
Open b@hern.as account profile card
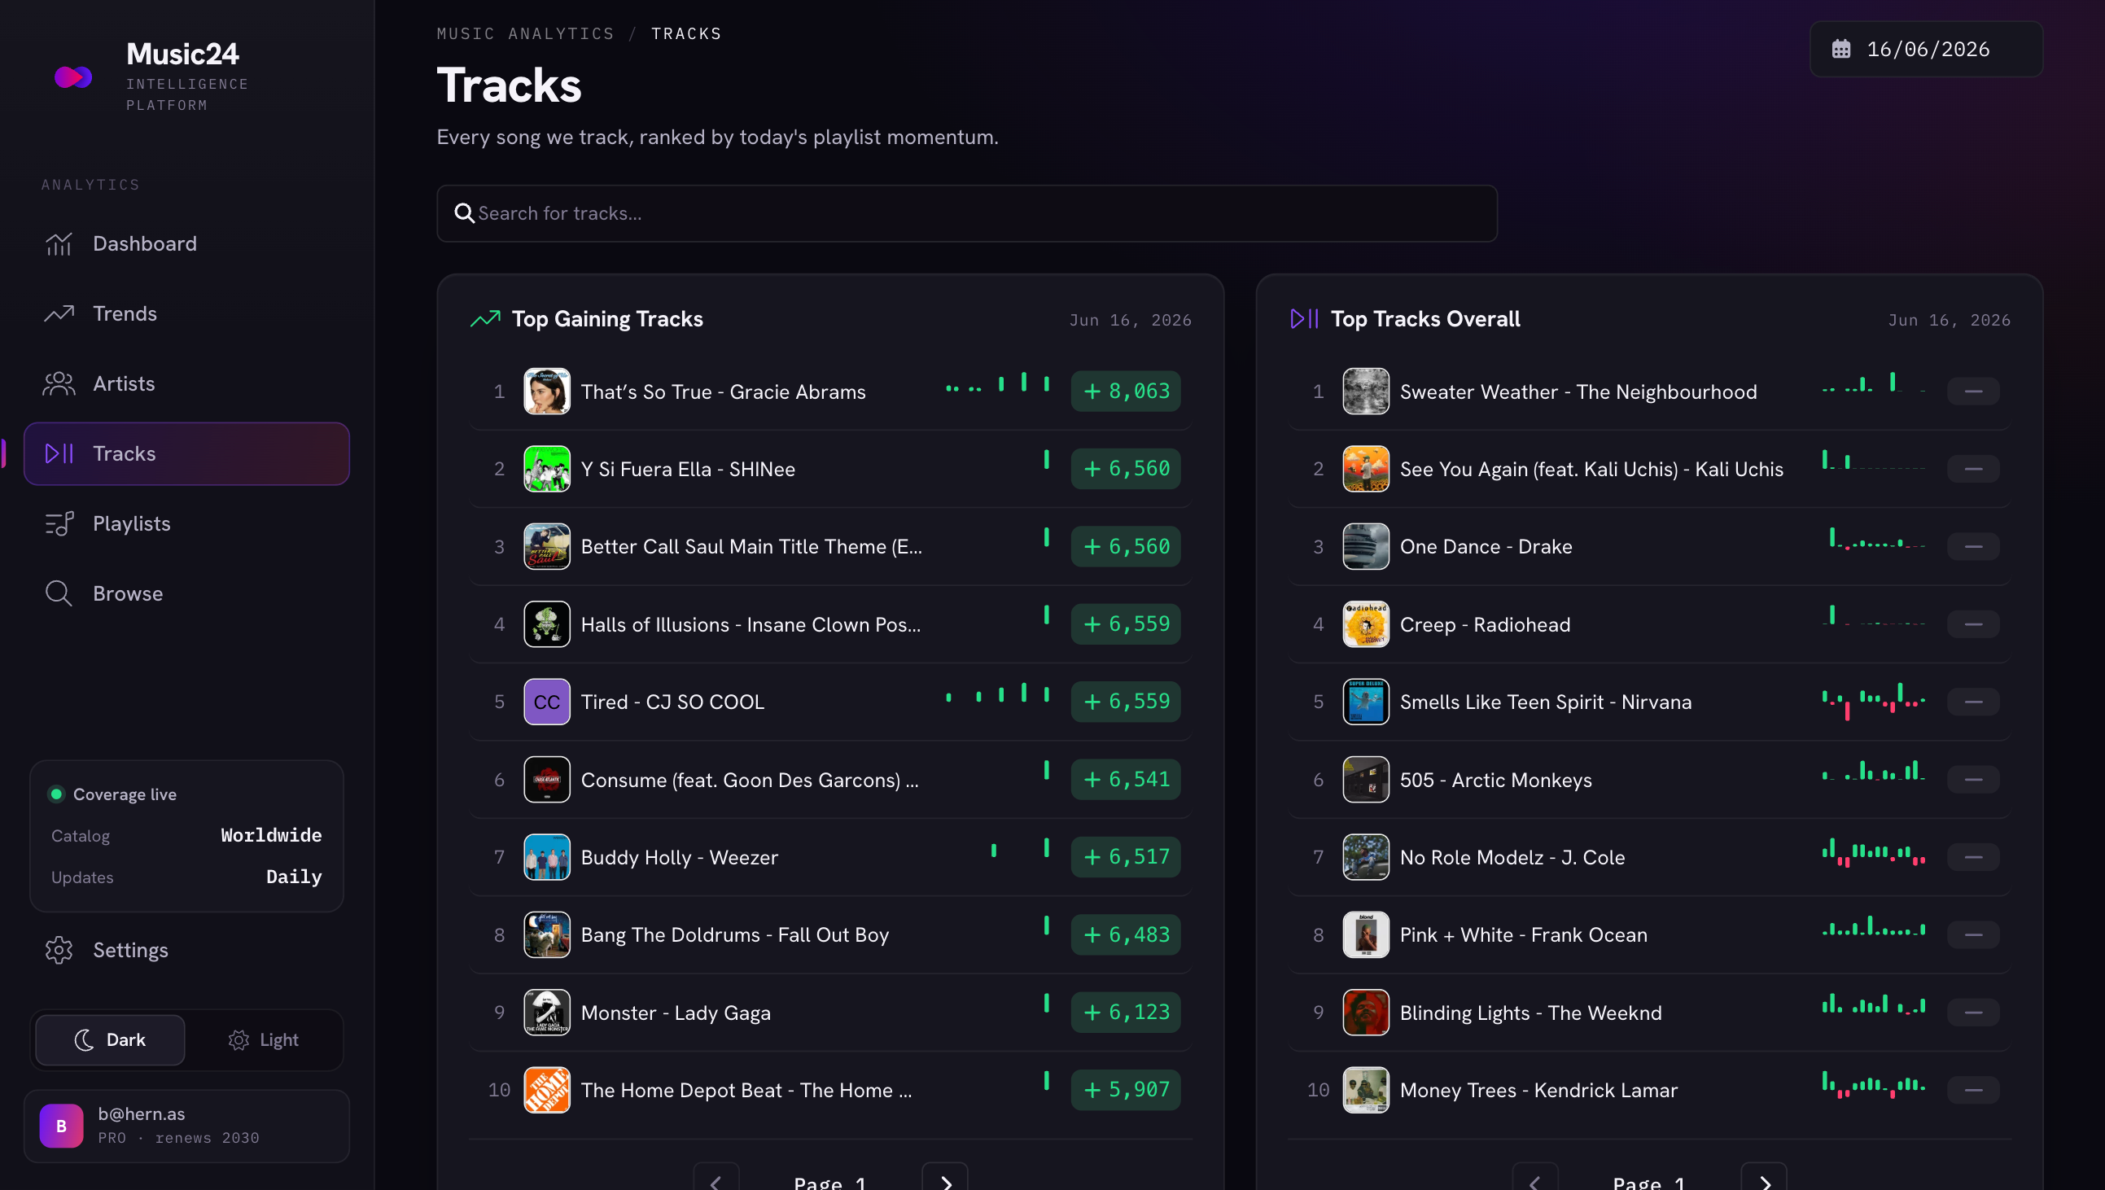[186, 1126]
